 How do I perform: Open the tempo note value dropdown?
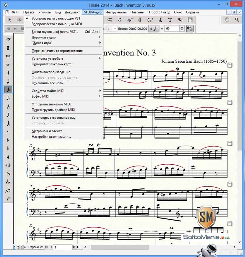coord(154,29)
